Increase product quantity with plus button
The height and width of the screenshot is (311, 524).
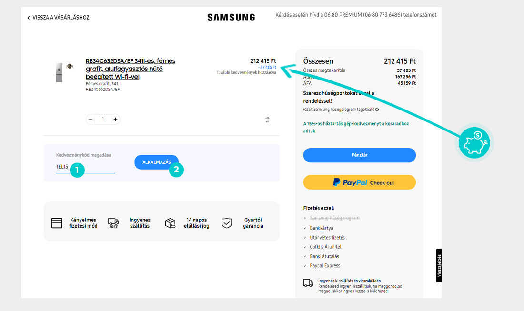tap(115, 119)
